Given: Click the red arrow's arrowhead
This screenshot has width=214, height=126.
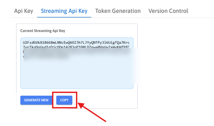Looking at the screenshot, I should point(80,104).
